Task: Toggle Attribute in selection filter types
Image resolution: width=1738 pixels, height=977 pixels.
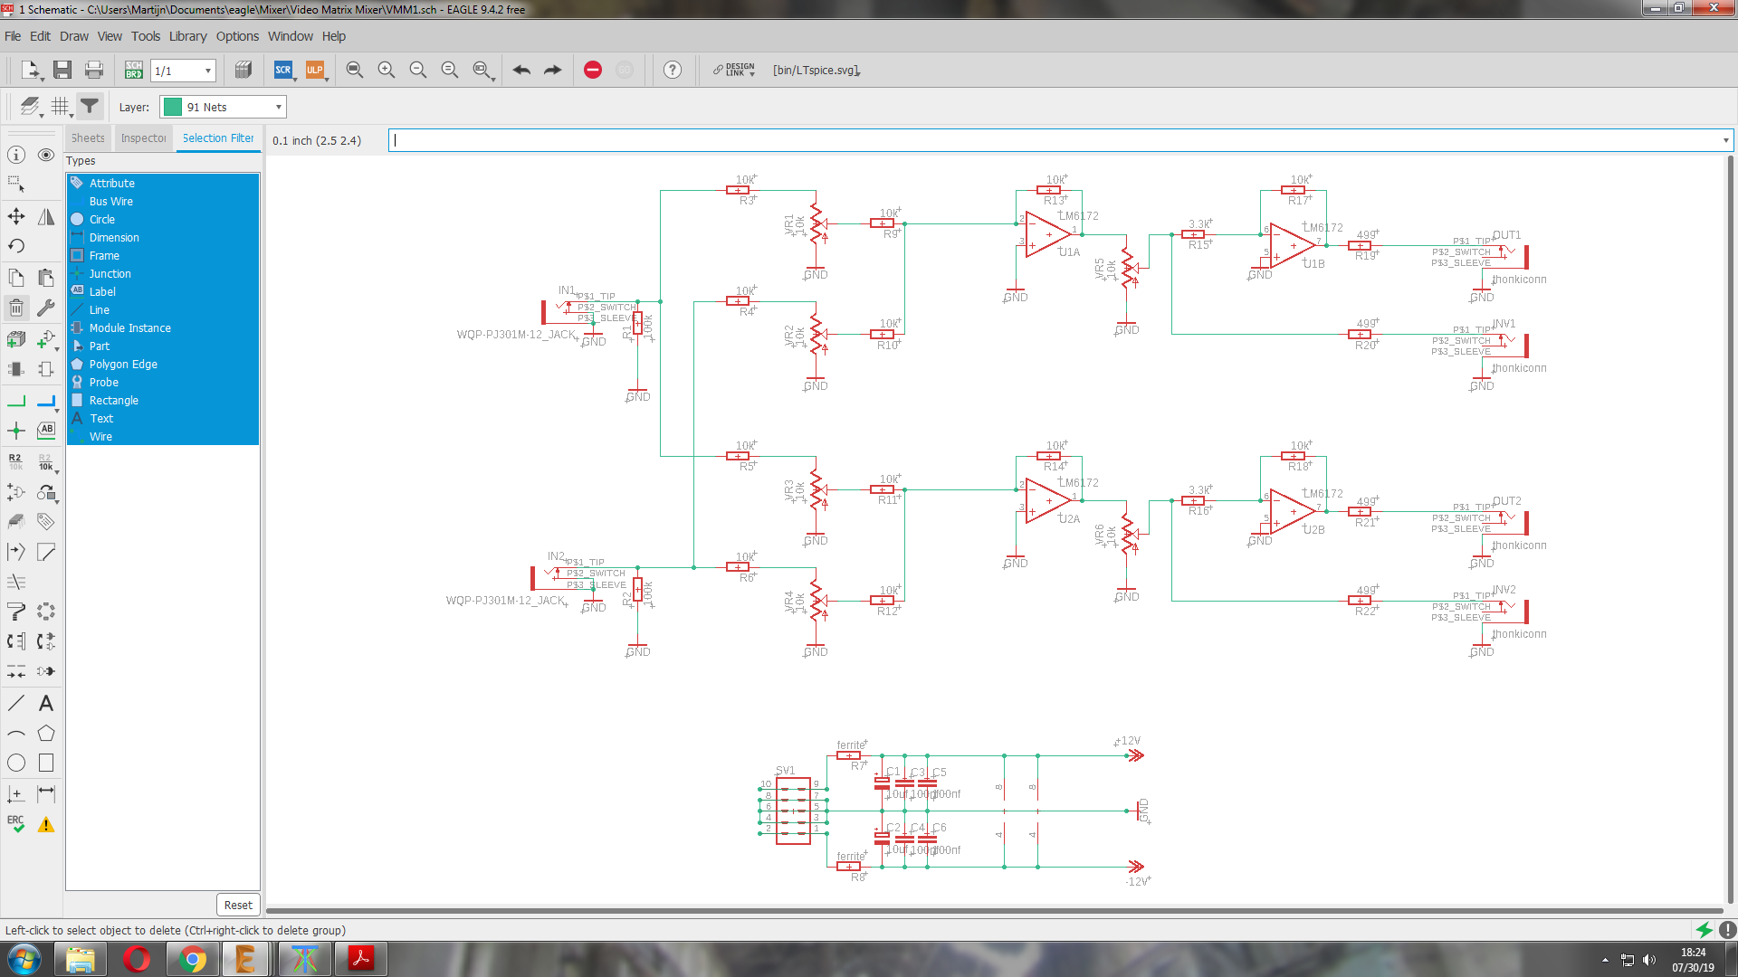Action: 163,183
